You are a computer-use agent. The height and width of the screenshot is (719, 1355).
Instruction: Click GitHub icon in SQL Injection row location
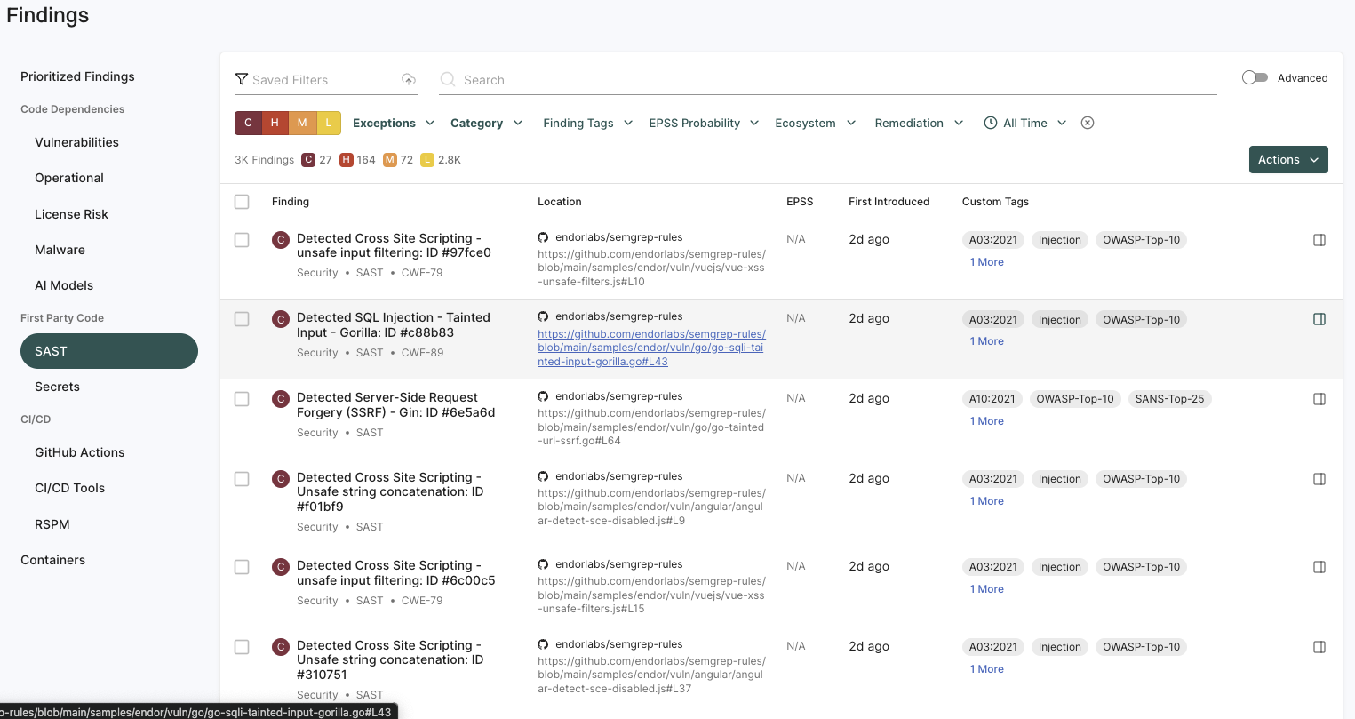coord(543,316)
